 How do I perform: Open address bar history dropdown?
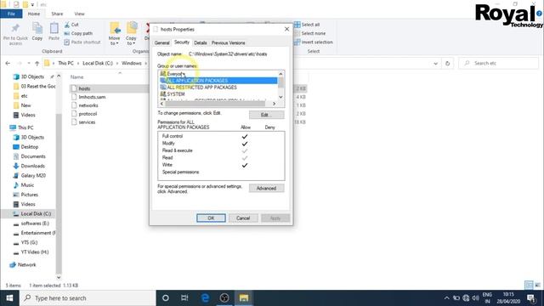coord(435,63)
